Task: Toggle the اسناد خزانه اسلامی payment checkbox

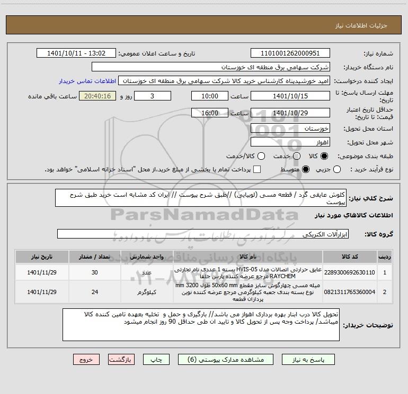Action: point(257,170)
